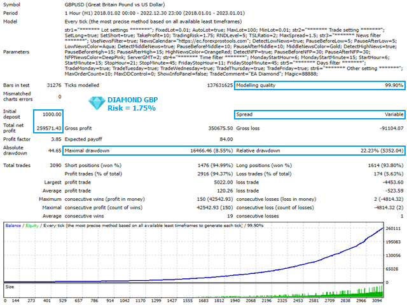Click the x-axis marker labeled 1555
Image resolution: width=407 pixels, height=305 pixels.
pyautogui.click(x=188, y=301)
